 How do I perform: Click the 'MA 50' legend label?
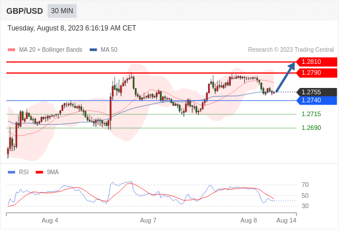109,50
